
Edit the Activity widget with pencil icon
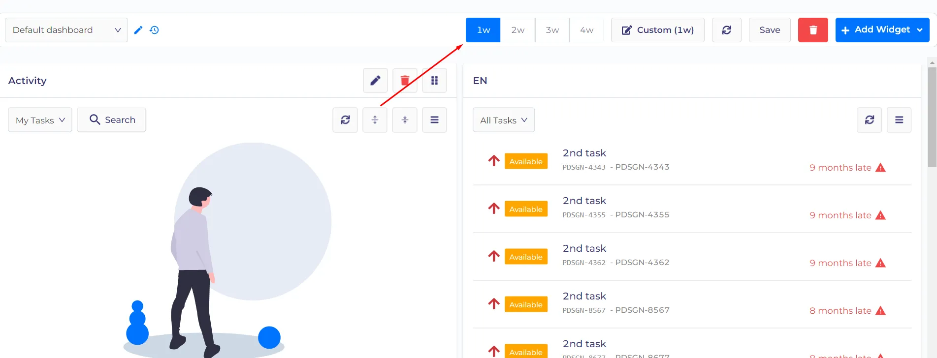point(375,80)
